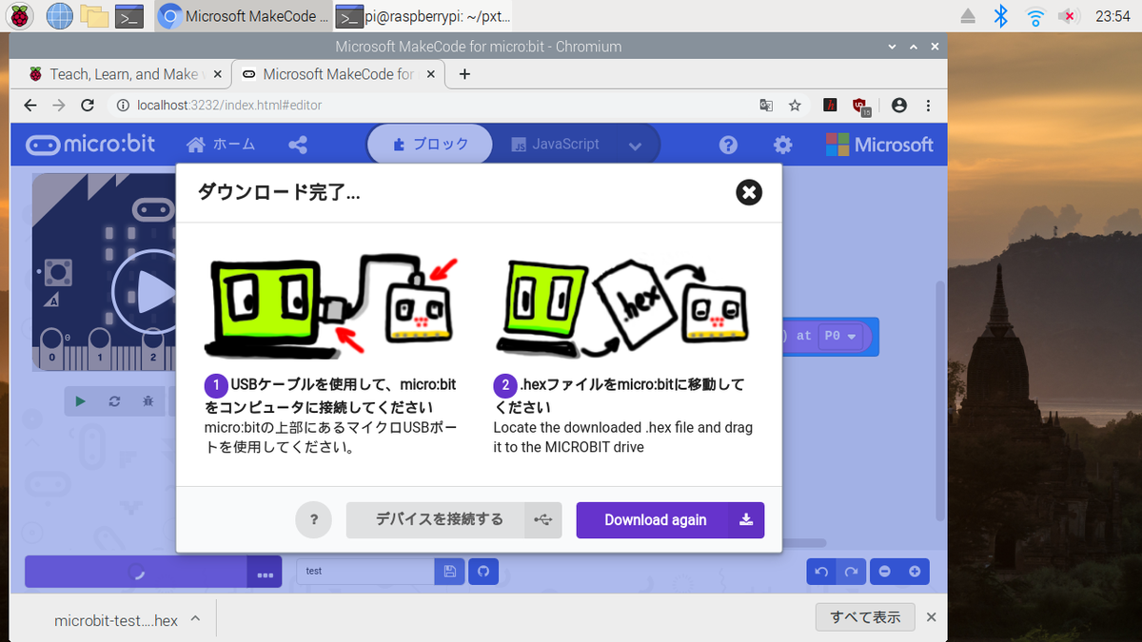Click the muted volume icon
1142x642 pixels.
point(1069,16)
